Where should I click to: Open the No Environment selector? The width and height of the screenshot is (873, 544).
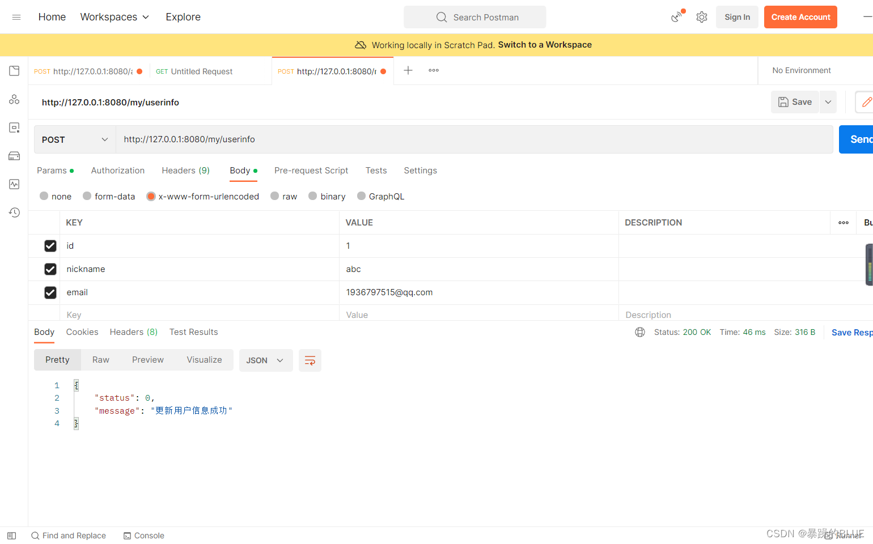pos(802,70)
